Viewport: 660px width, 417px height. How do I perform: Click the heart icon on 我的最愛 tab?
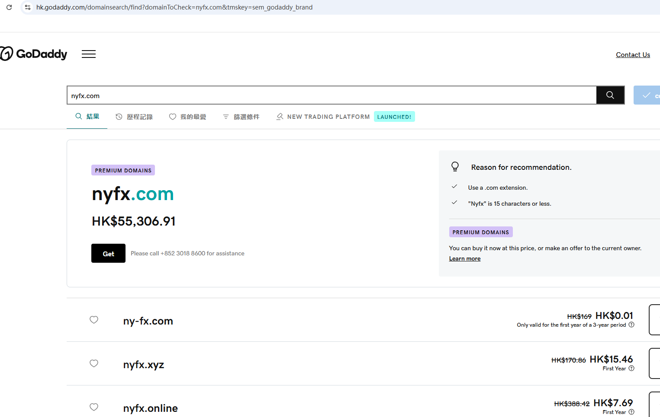tap(173, 117)
